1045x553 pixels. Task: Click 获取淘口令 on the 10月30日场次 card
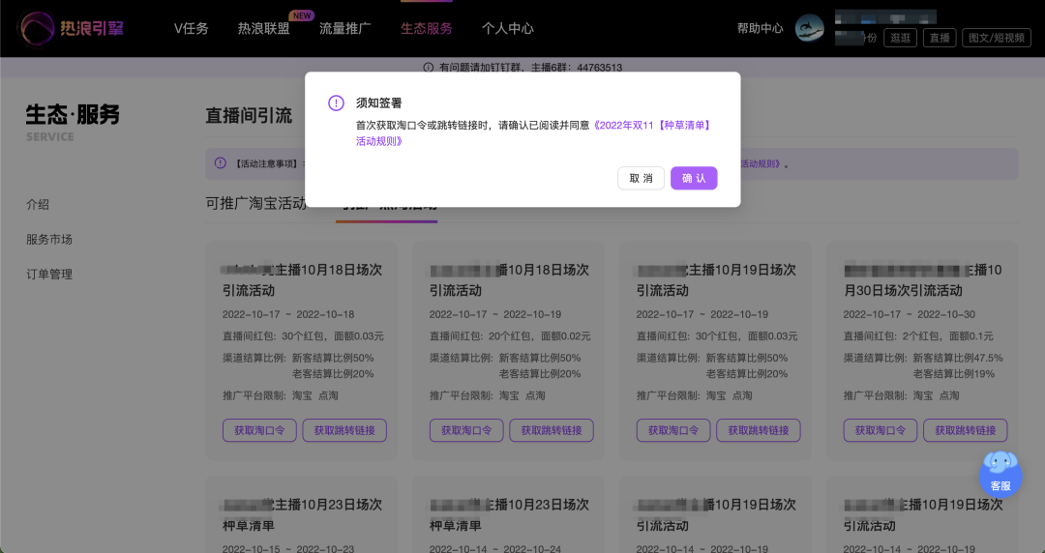[881, 430]
